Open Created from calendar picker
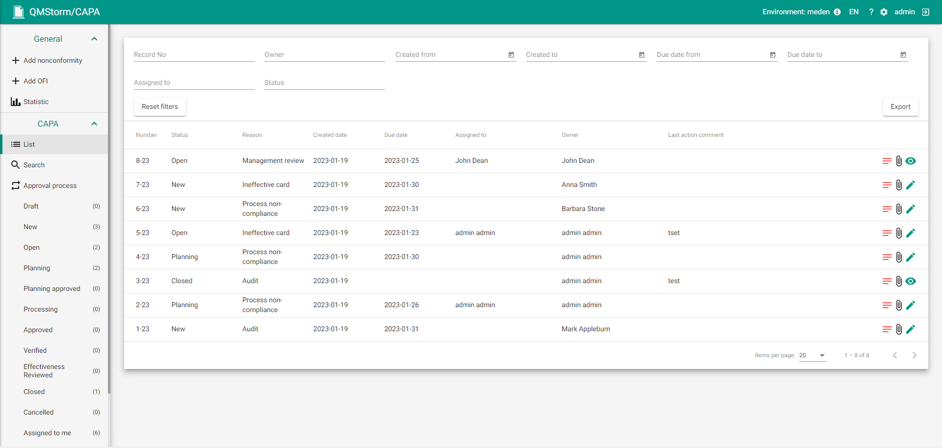 (511, 54)
